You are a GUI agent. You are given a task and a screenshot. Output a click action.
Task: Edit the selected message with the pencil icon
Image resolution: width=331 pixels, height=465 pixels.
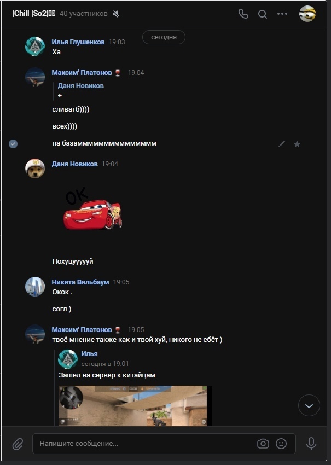click(x=282, y=144)
